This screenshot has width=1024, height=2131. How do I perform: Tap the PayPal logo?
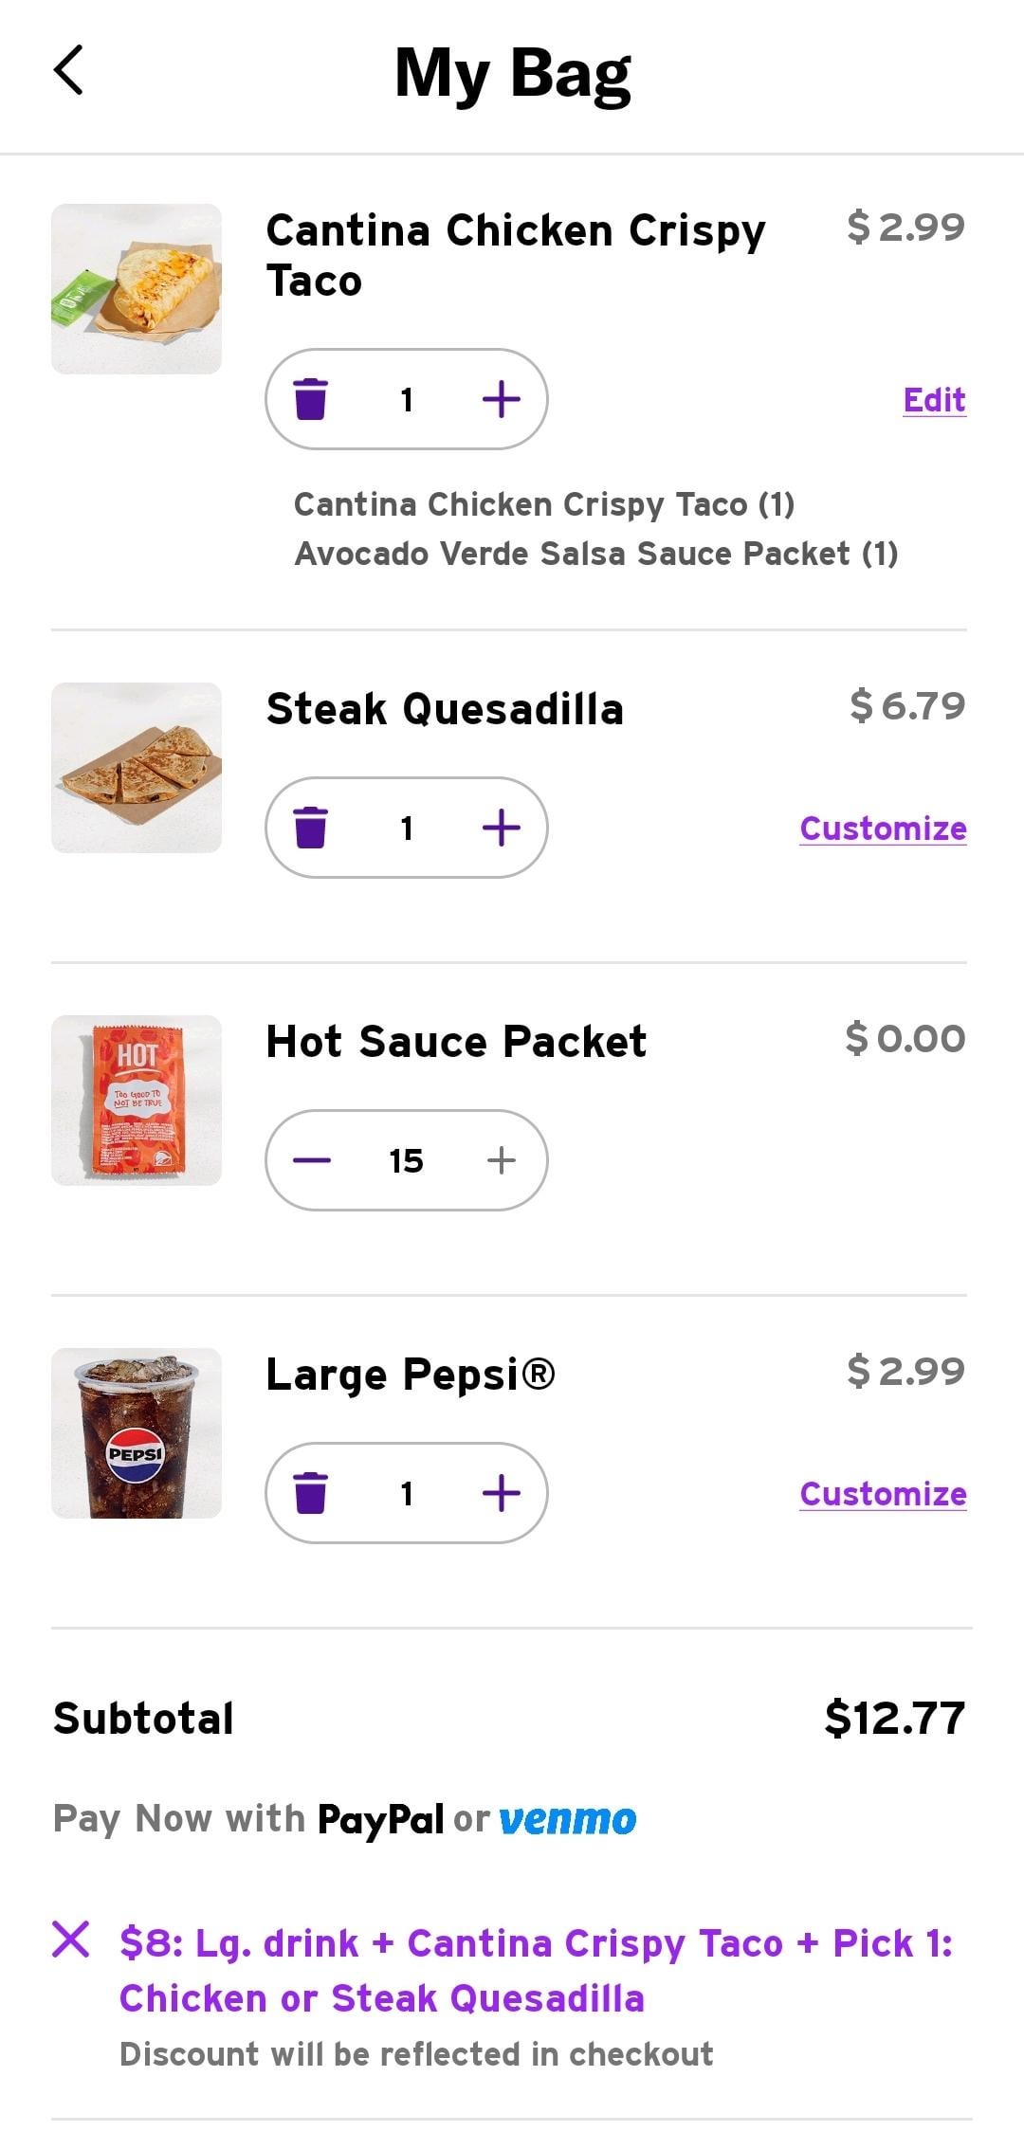pyautogui.click(x=380, y=1819)
